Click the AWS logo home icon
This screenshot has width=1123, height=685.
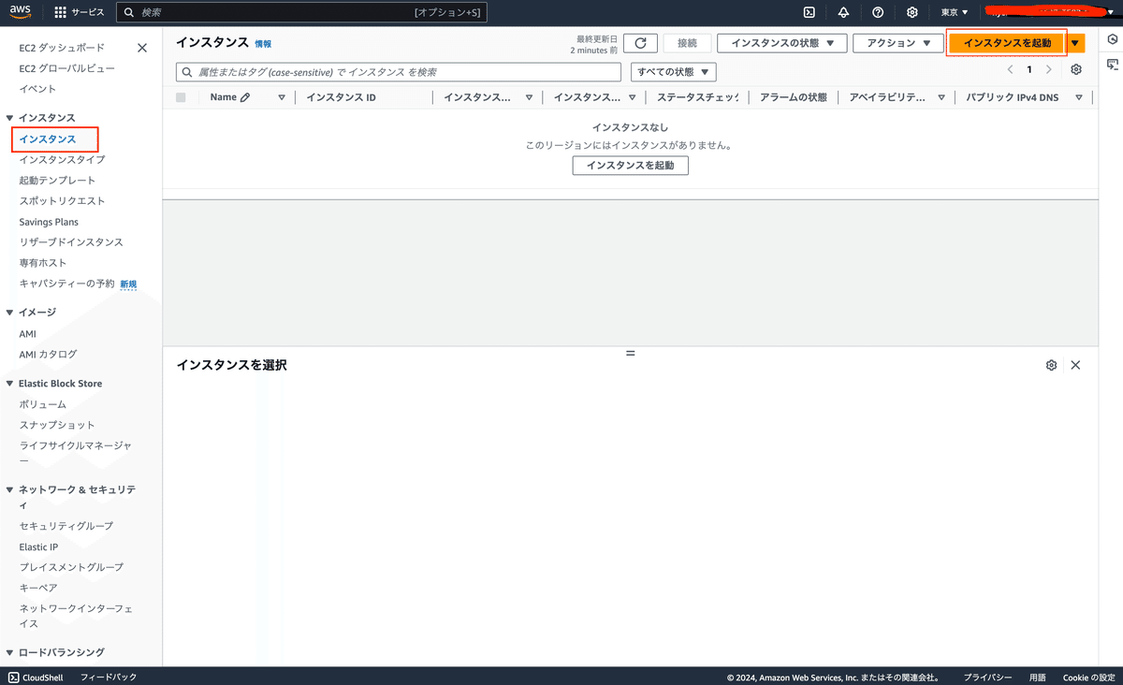[x=21, y=12]
